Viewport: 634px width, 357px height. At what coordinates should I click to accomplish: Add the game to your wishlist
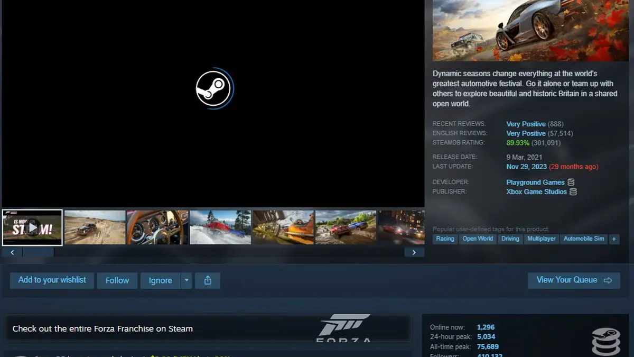coord(51,280)
